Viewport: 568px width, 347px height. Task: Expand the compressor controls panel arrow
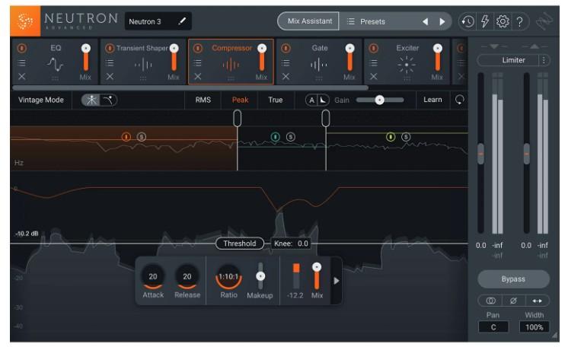coord(337,281)
